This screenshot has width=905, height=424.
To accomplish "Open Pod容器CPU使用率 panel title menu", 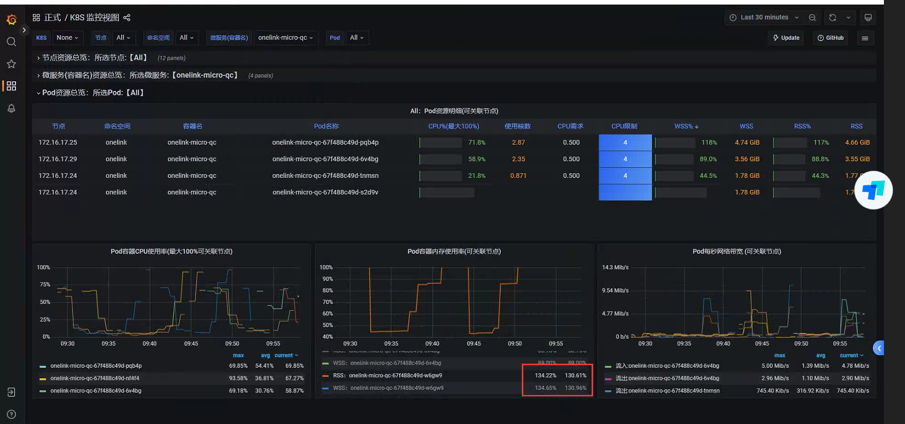I will pos(171,251).
